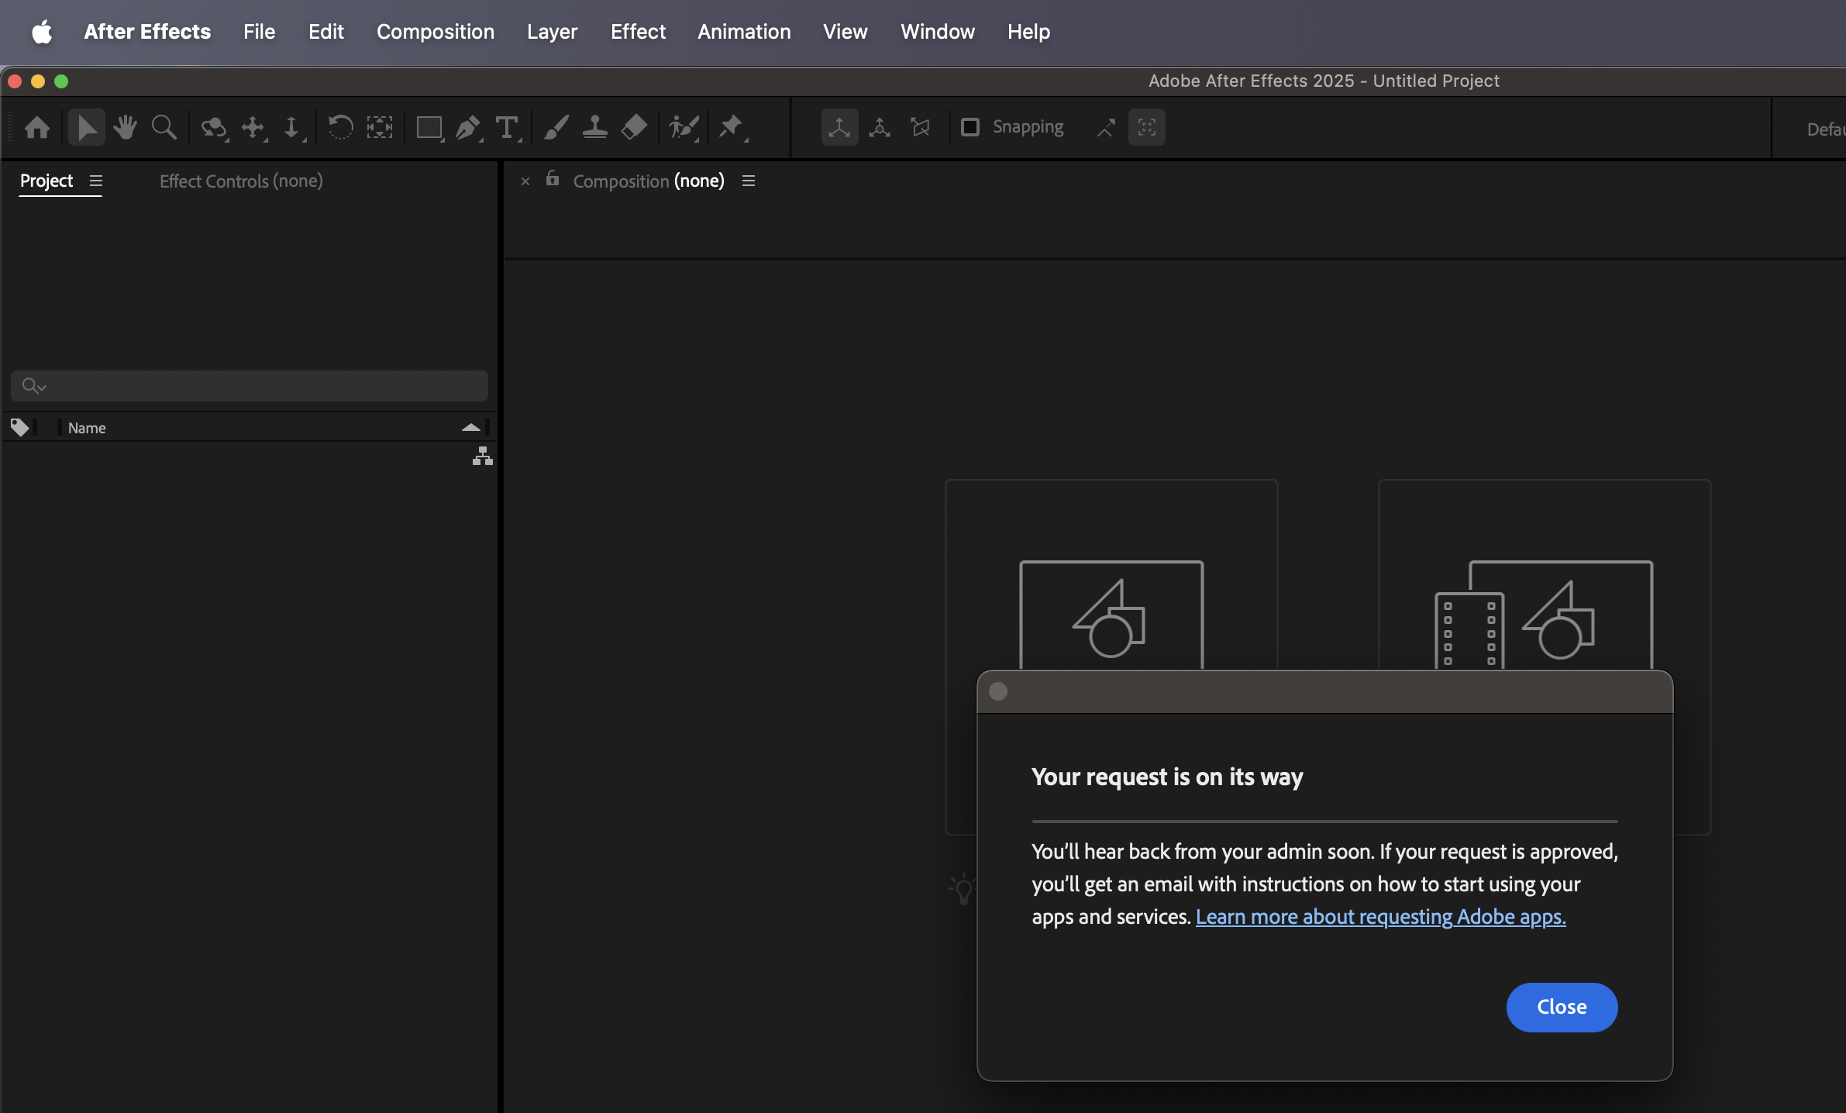Select the Horizontal Type tool
Screen dimensions: 1846x1113
click(x=508, y=127)
